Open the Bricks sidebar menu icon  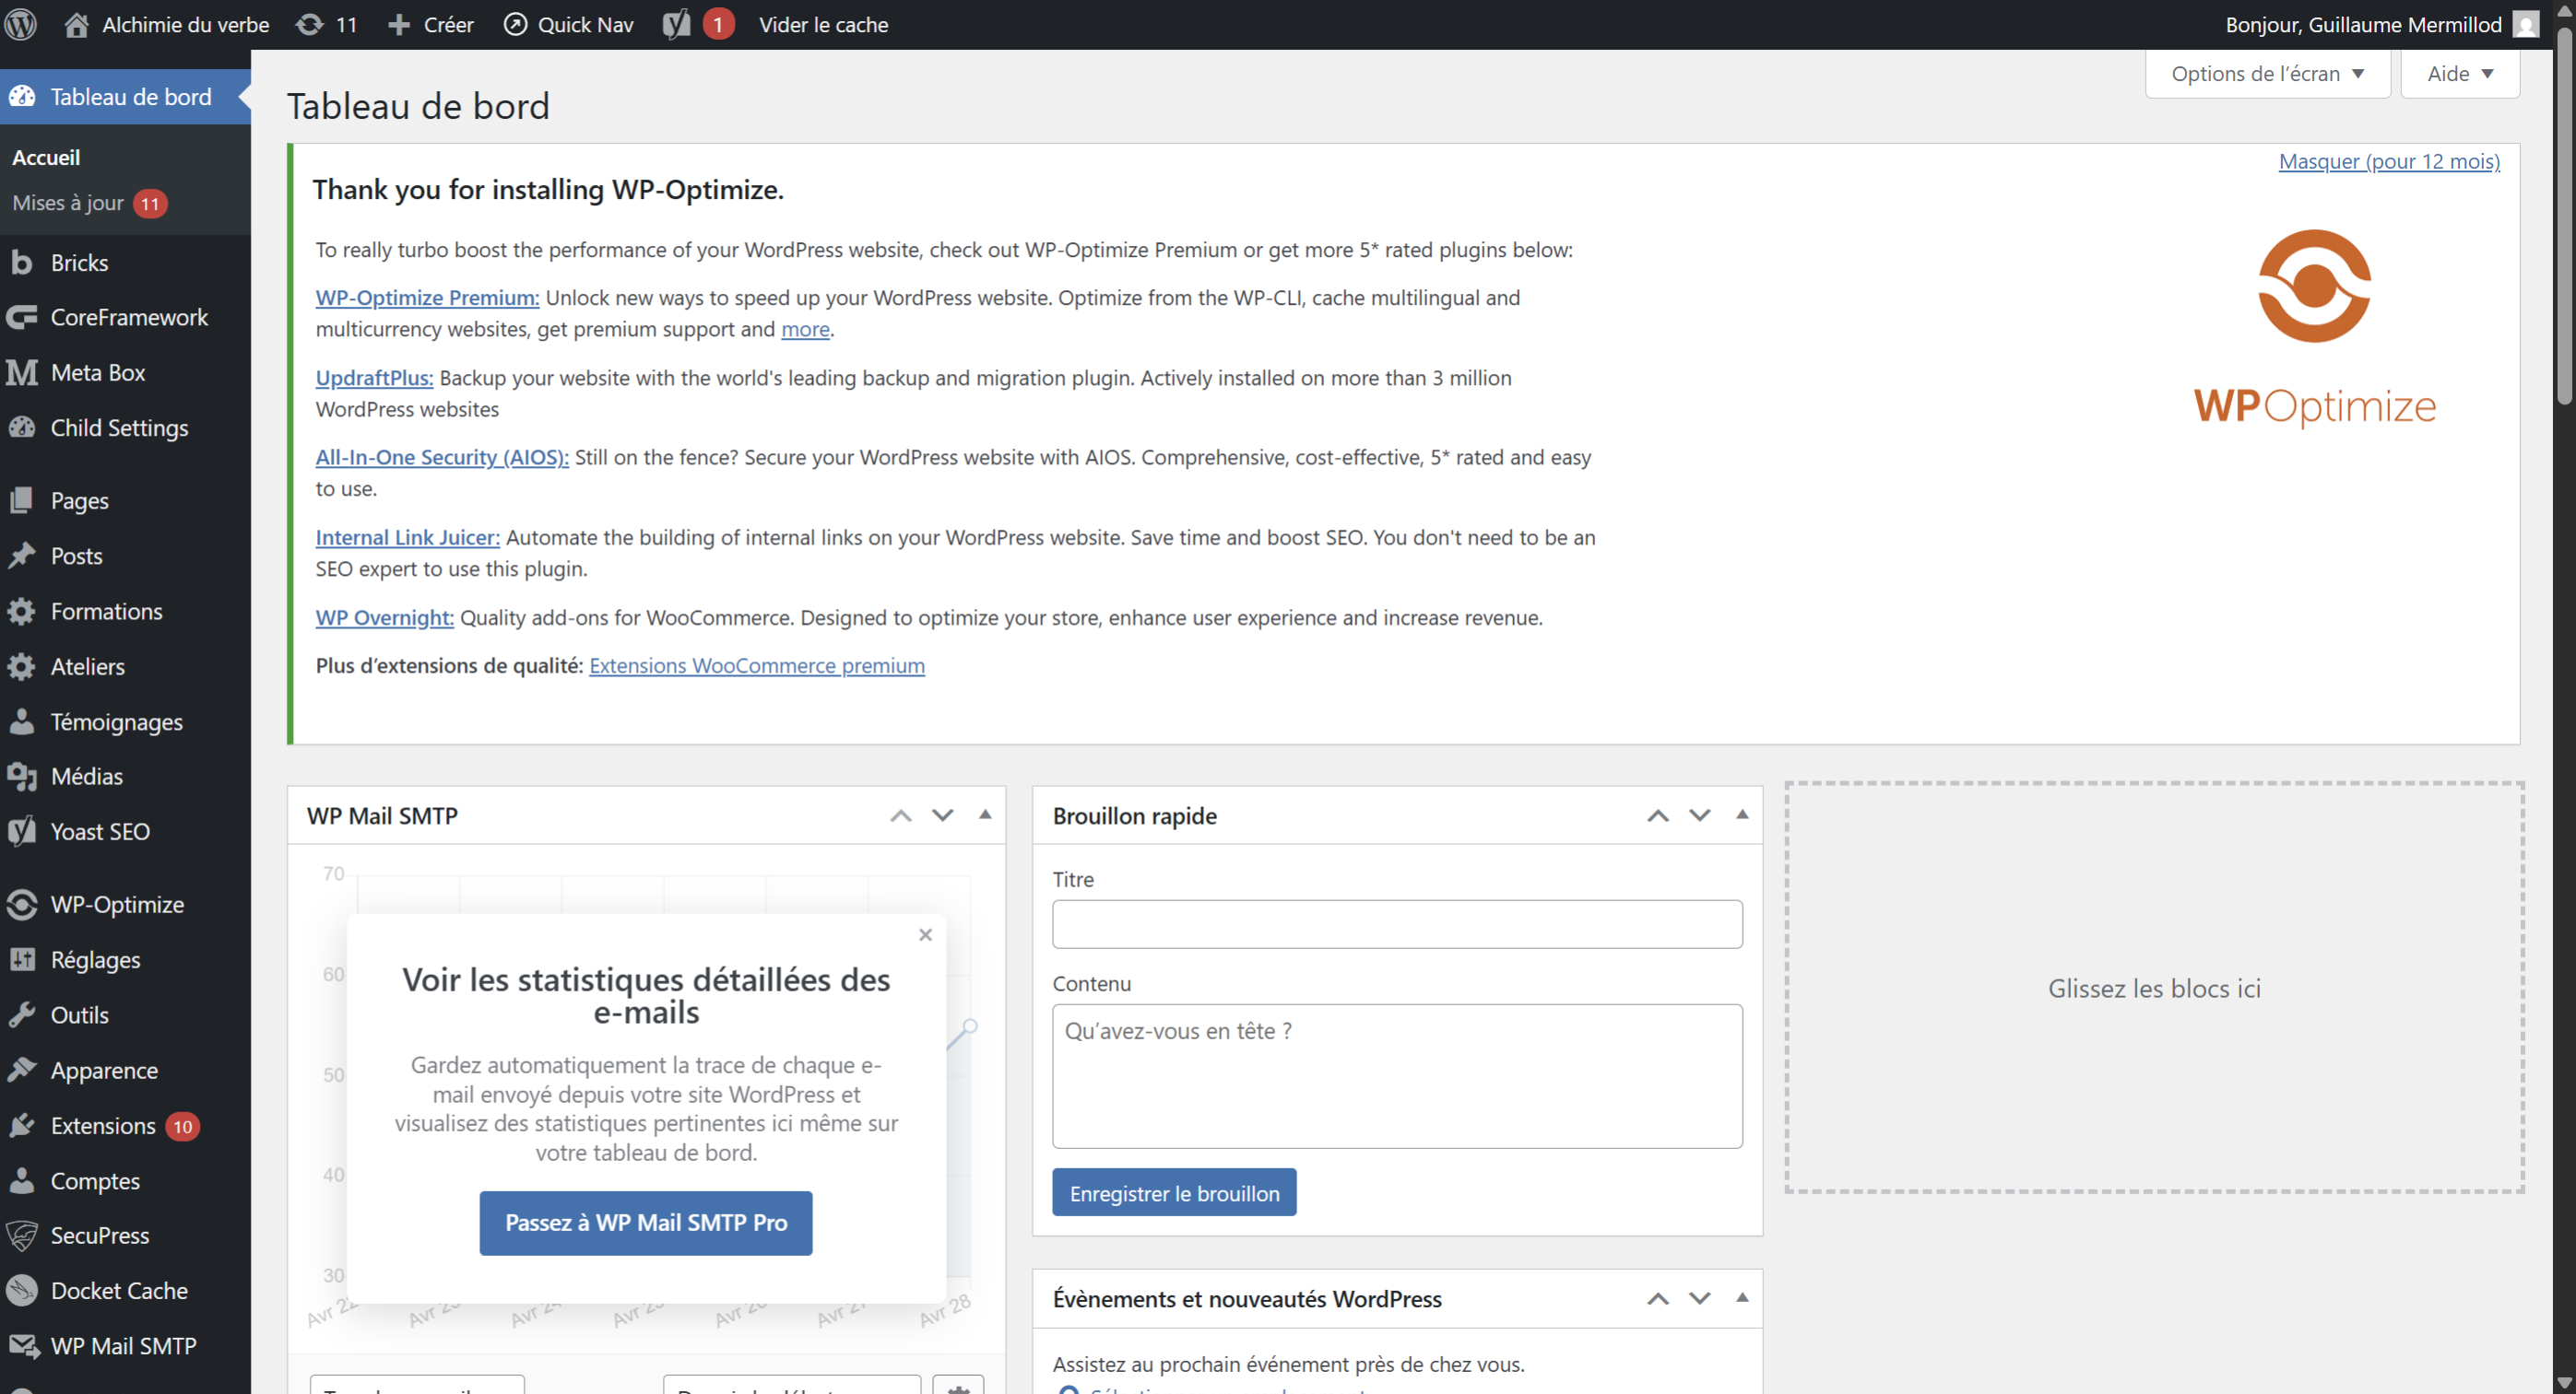tap(22, 262)
